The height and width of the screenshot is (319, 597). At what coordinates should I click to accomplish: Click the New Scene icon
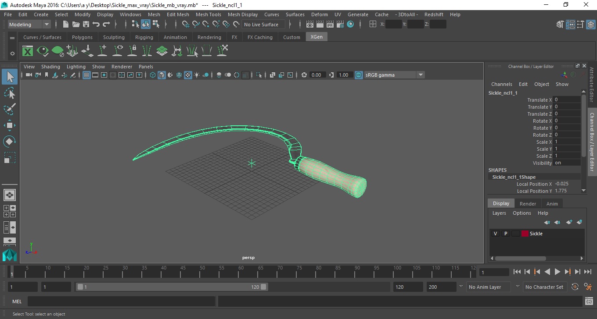(65, 25)
